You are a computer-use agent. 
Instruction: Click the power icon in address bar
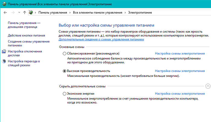tap(31, 12)
